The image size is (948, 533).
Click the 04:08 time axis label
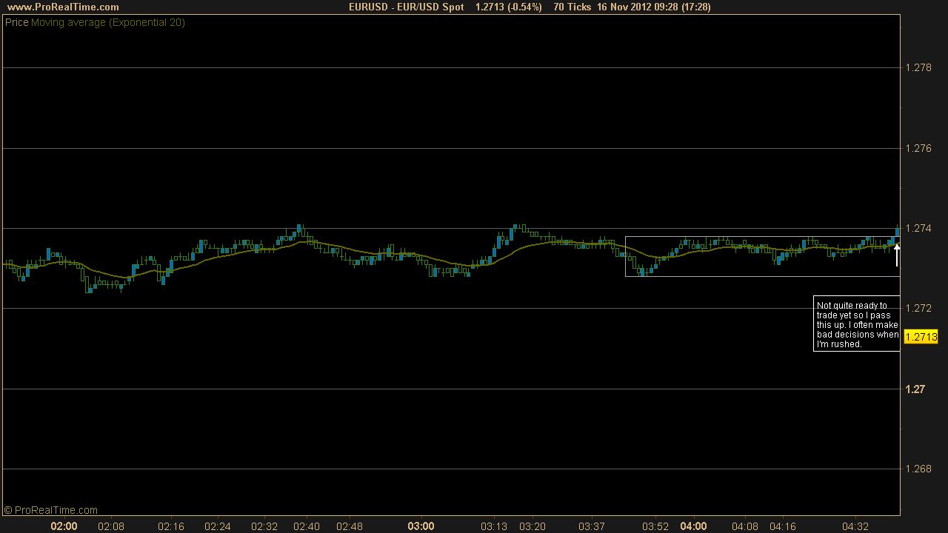coord(744,526)
